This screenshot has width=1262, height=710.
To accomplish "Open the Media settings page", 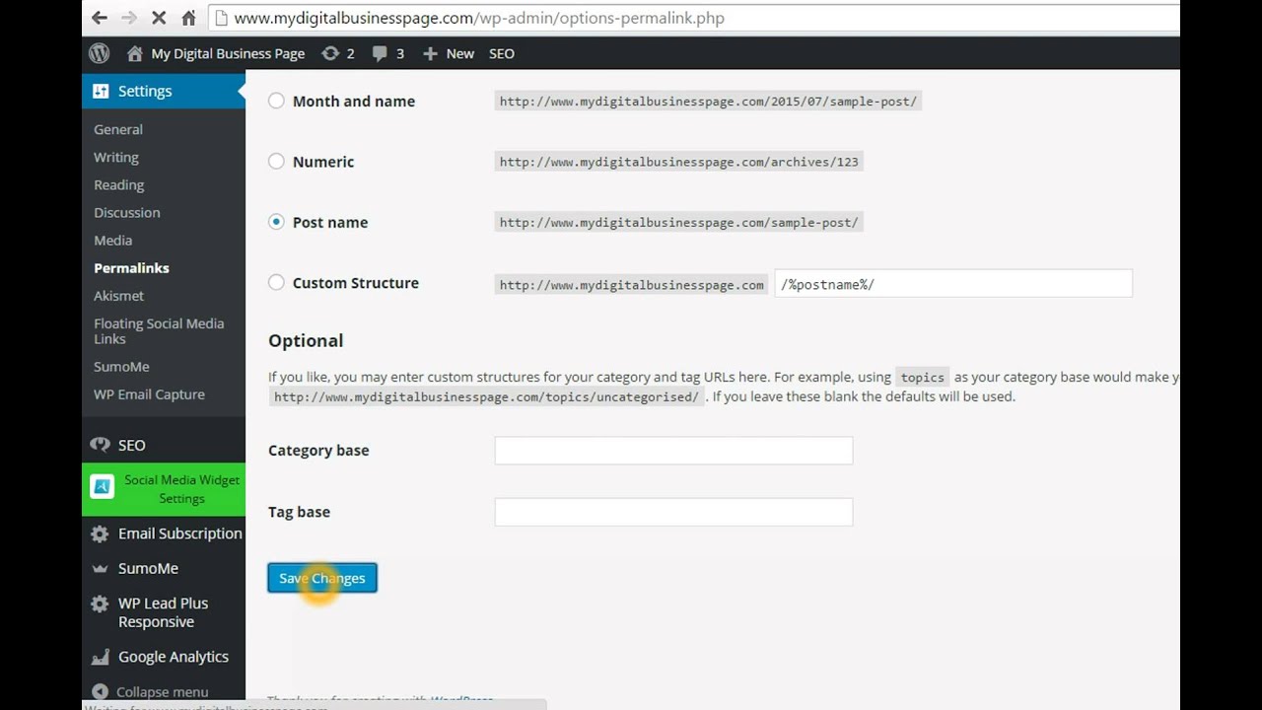I will (113, 240).
